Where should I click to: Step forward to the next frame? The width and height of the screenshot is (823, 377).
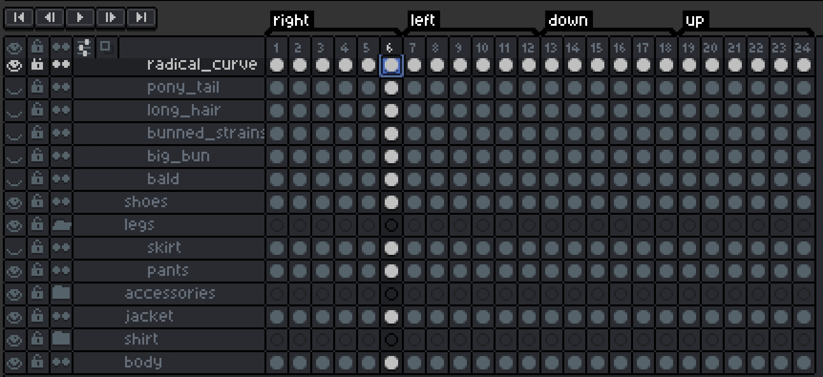(110, 18)
